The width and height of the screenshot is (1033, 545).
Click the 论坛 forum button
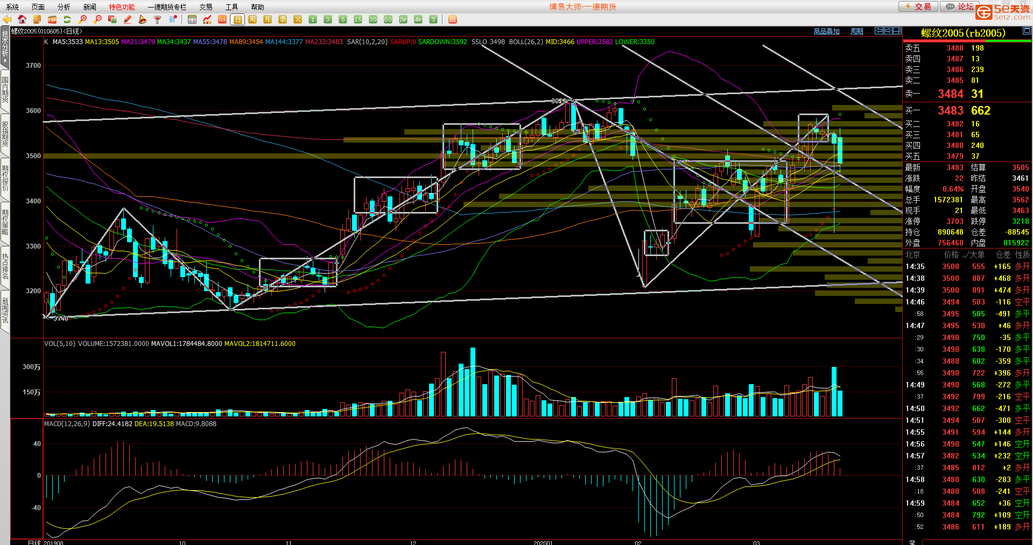960,6
